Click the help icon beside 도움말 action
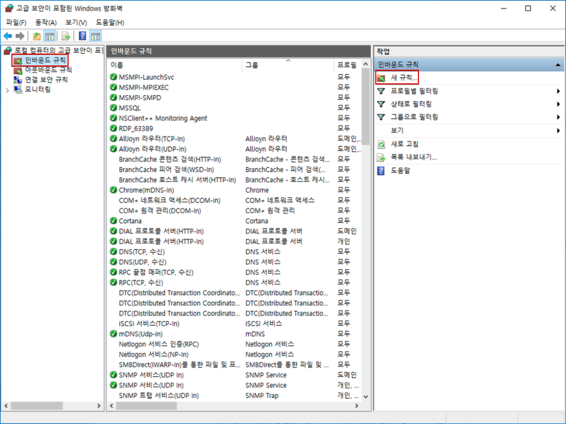The width and height of the screenshot is (566, 424). tap(381, 170)
